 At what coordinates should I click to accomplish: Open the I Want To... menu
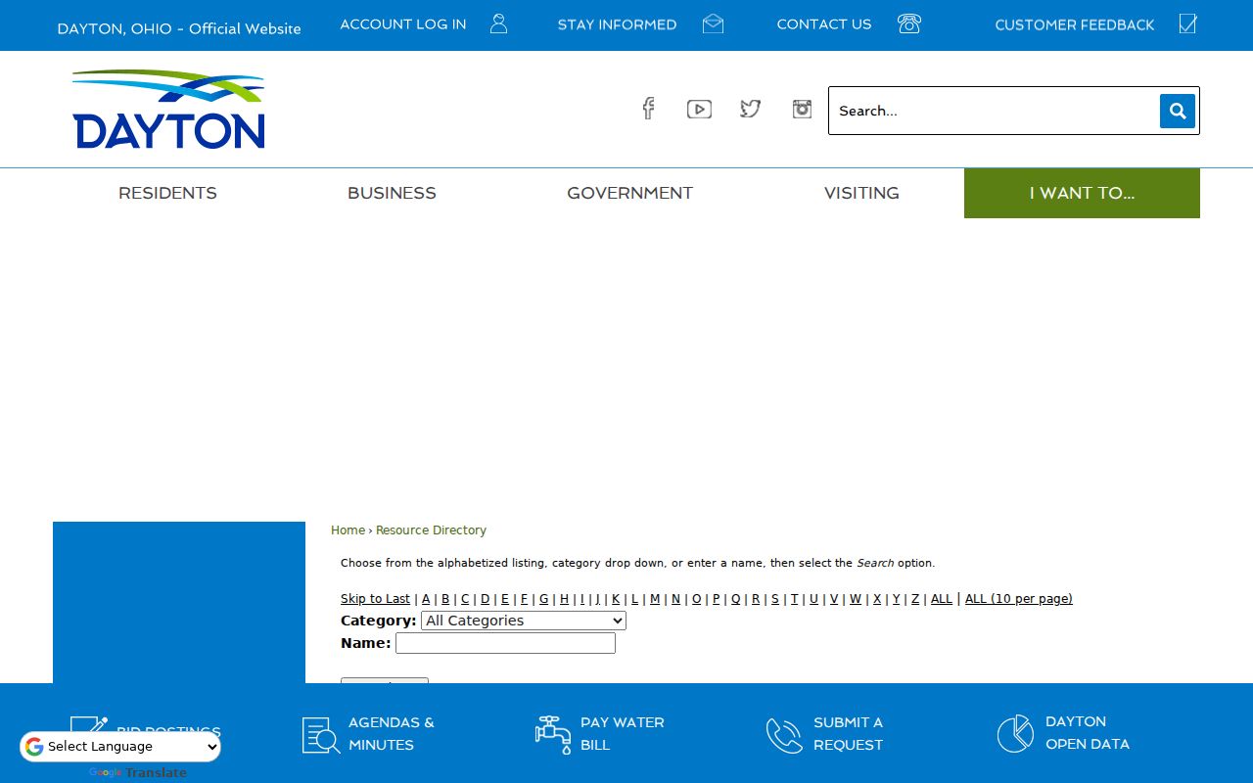click(x=1082, y=193)
